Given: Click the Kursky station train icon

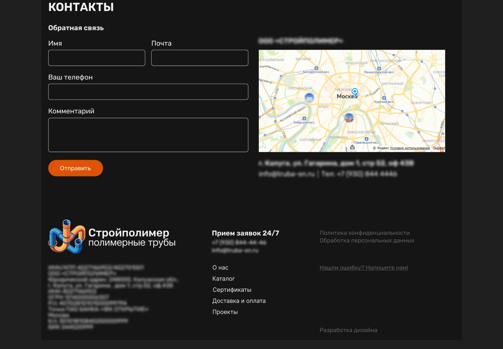Looking at the screenshot, I should [384, 98].
